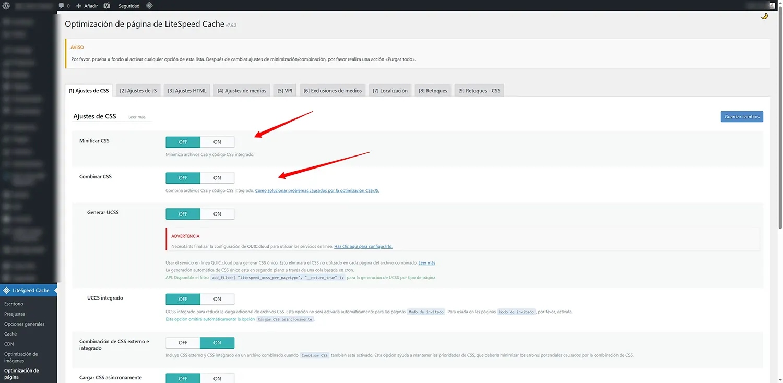This screenshot has height=383, width=783.
Task: Open the WordPress logo menu in the admin bar
Action: [6, 6]
